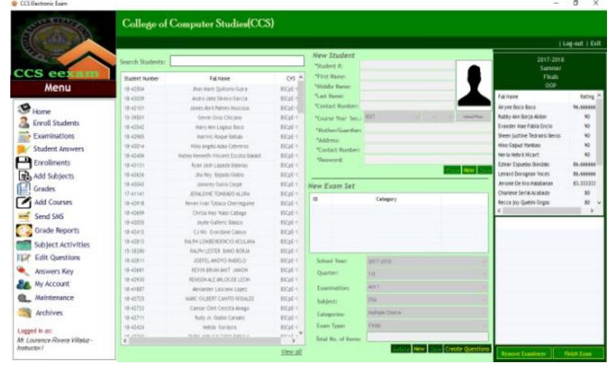Click the Add Courses pencil icon
616x366 pixels.
pos(24,202)
